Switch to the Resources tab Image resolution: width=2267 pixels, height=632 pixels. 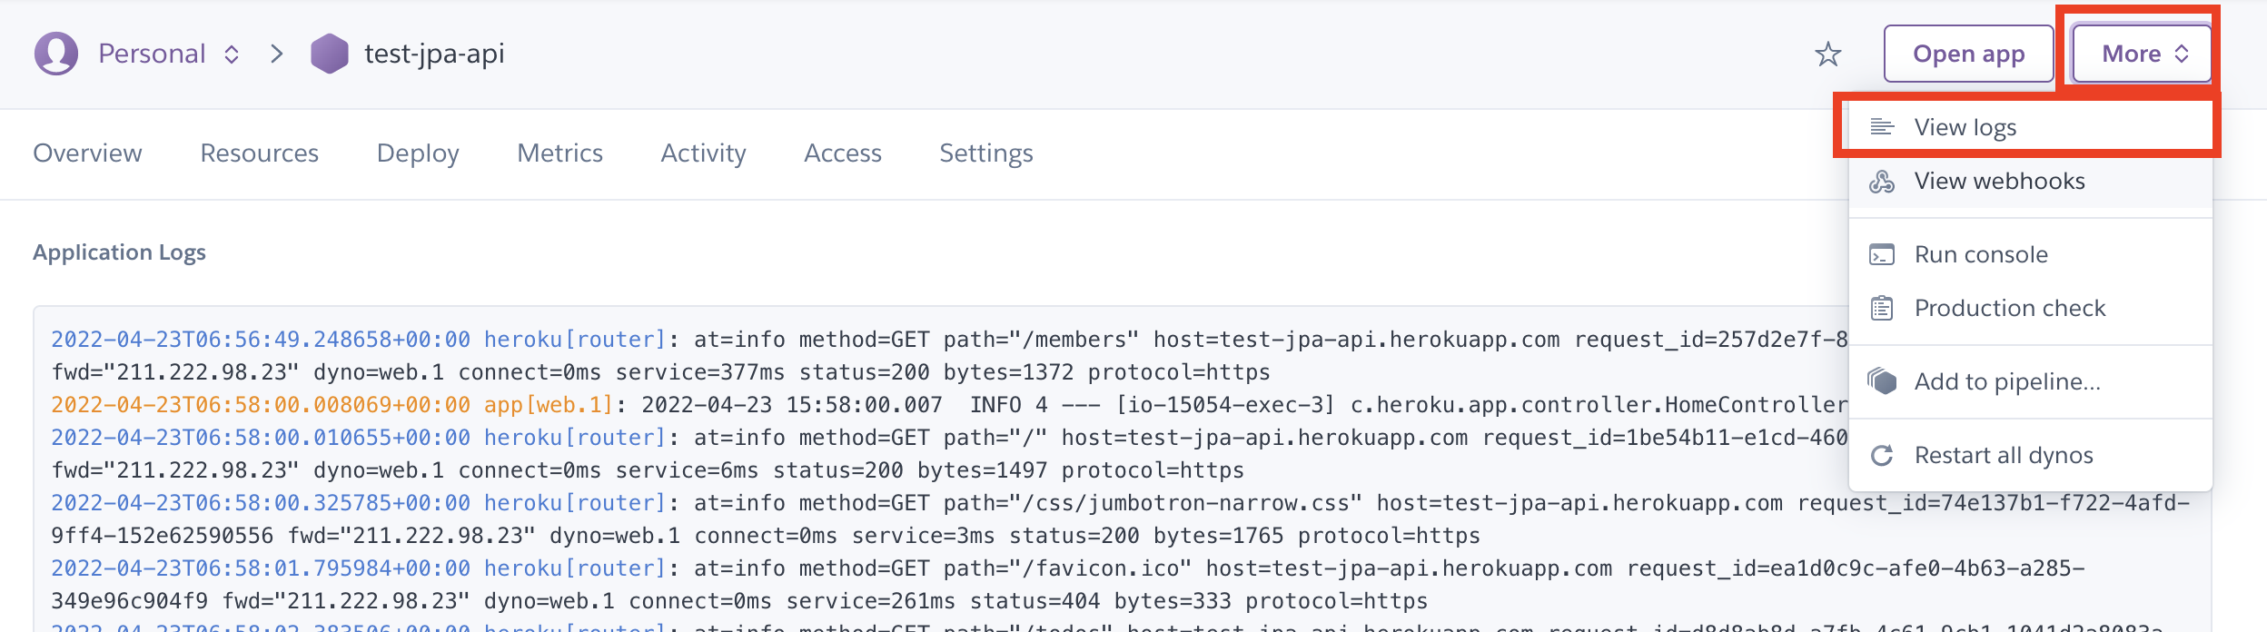(x=259, y=153)
